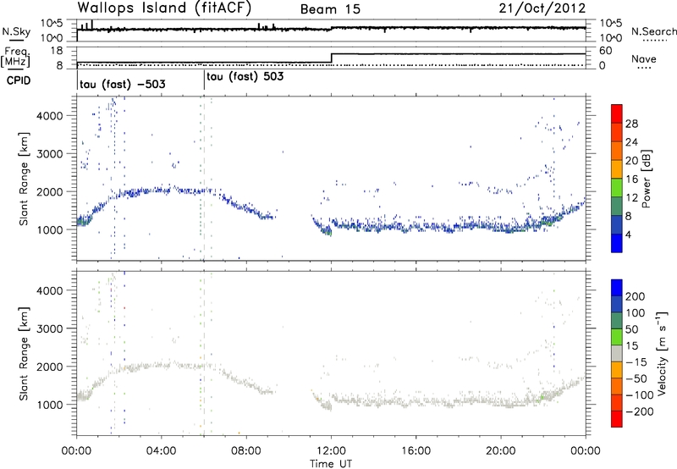Click the "4000" tick on power panel axis
This screenshot has height=469, width=677.
50,116
